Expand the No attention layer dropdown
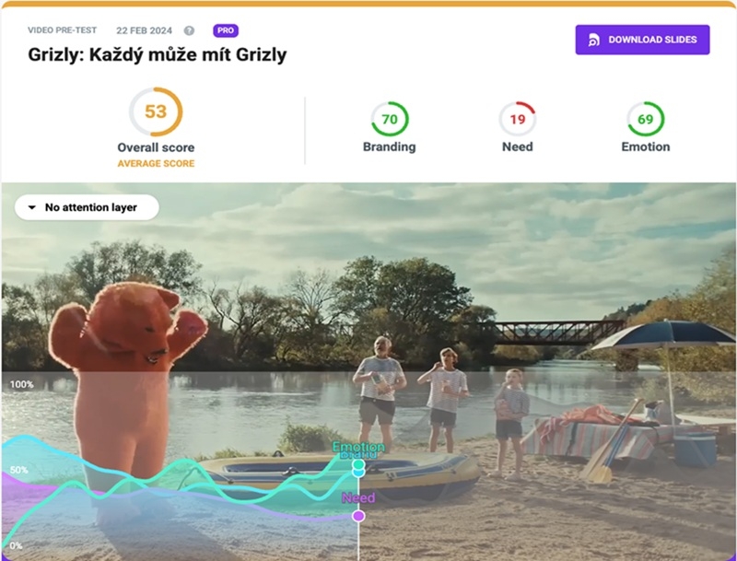 (87, 207)
